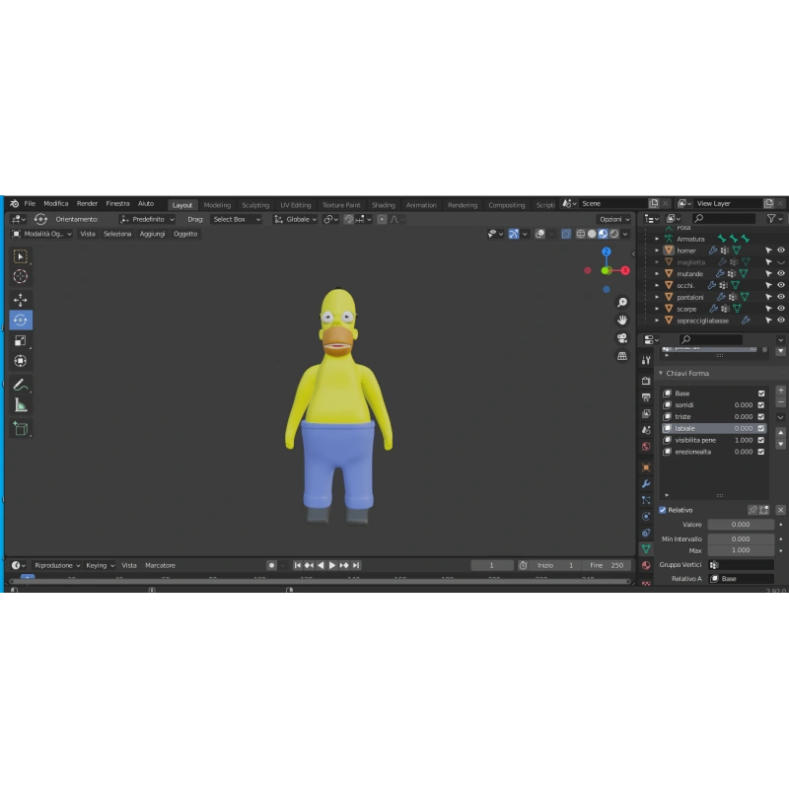This screenshot has width=789, height=789.
Task: Open the Tool properties tab icon
Action: pos(646,360)
